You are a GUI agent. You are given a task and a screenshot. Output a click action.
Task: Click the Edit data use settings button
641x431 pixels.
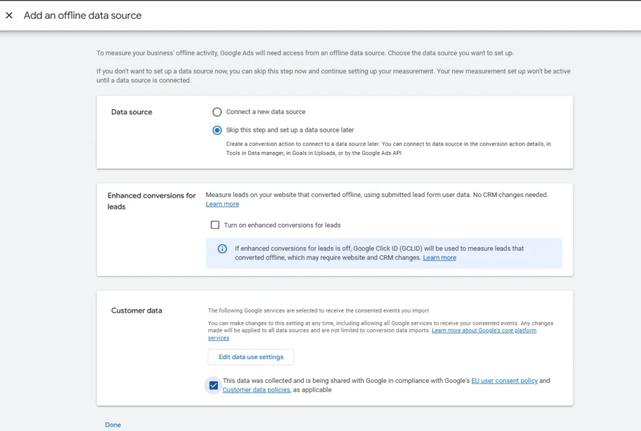251,357
